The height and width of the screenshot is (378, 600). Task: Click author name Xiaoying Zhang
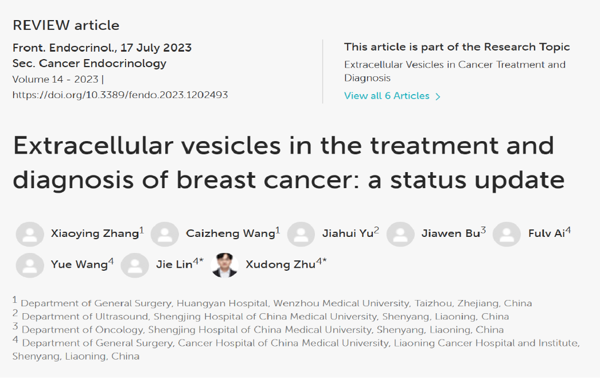[x=95, y=233]
